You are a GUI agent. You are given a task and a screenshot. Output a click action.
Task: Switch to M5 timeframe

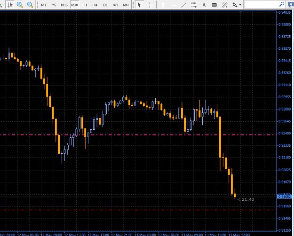tap(54, 5)
